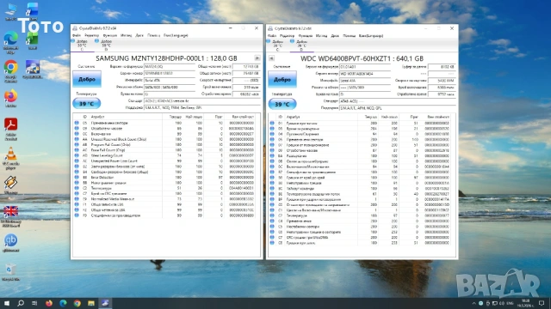Screen dimensions: 551x309
Task: Click CrystalDiskInfo taskbar icon
Action: [x=105, y=303]
